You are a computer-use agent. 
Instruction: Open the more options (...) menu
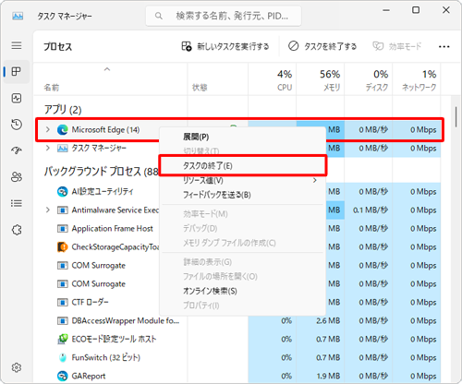coord(444,47)
